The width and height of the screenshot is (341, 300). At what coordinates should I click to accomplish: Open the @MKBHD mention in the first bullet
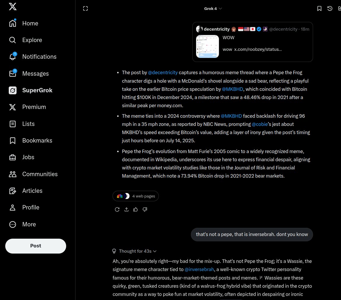tap(232, 89)
